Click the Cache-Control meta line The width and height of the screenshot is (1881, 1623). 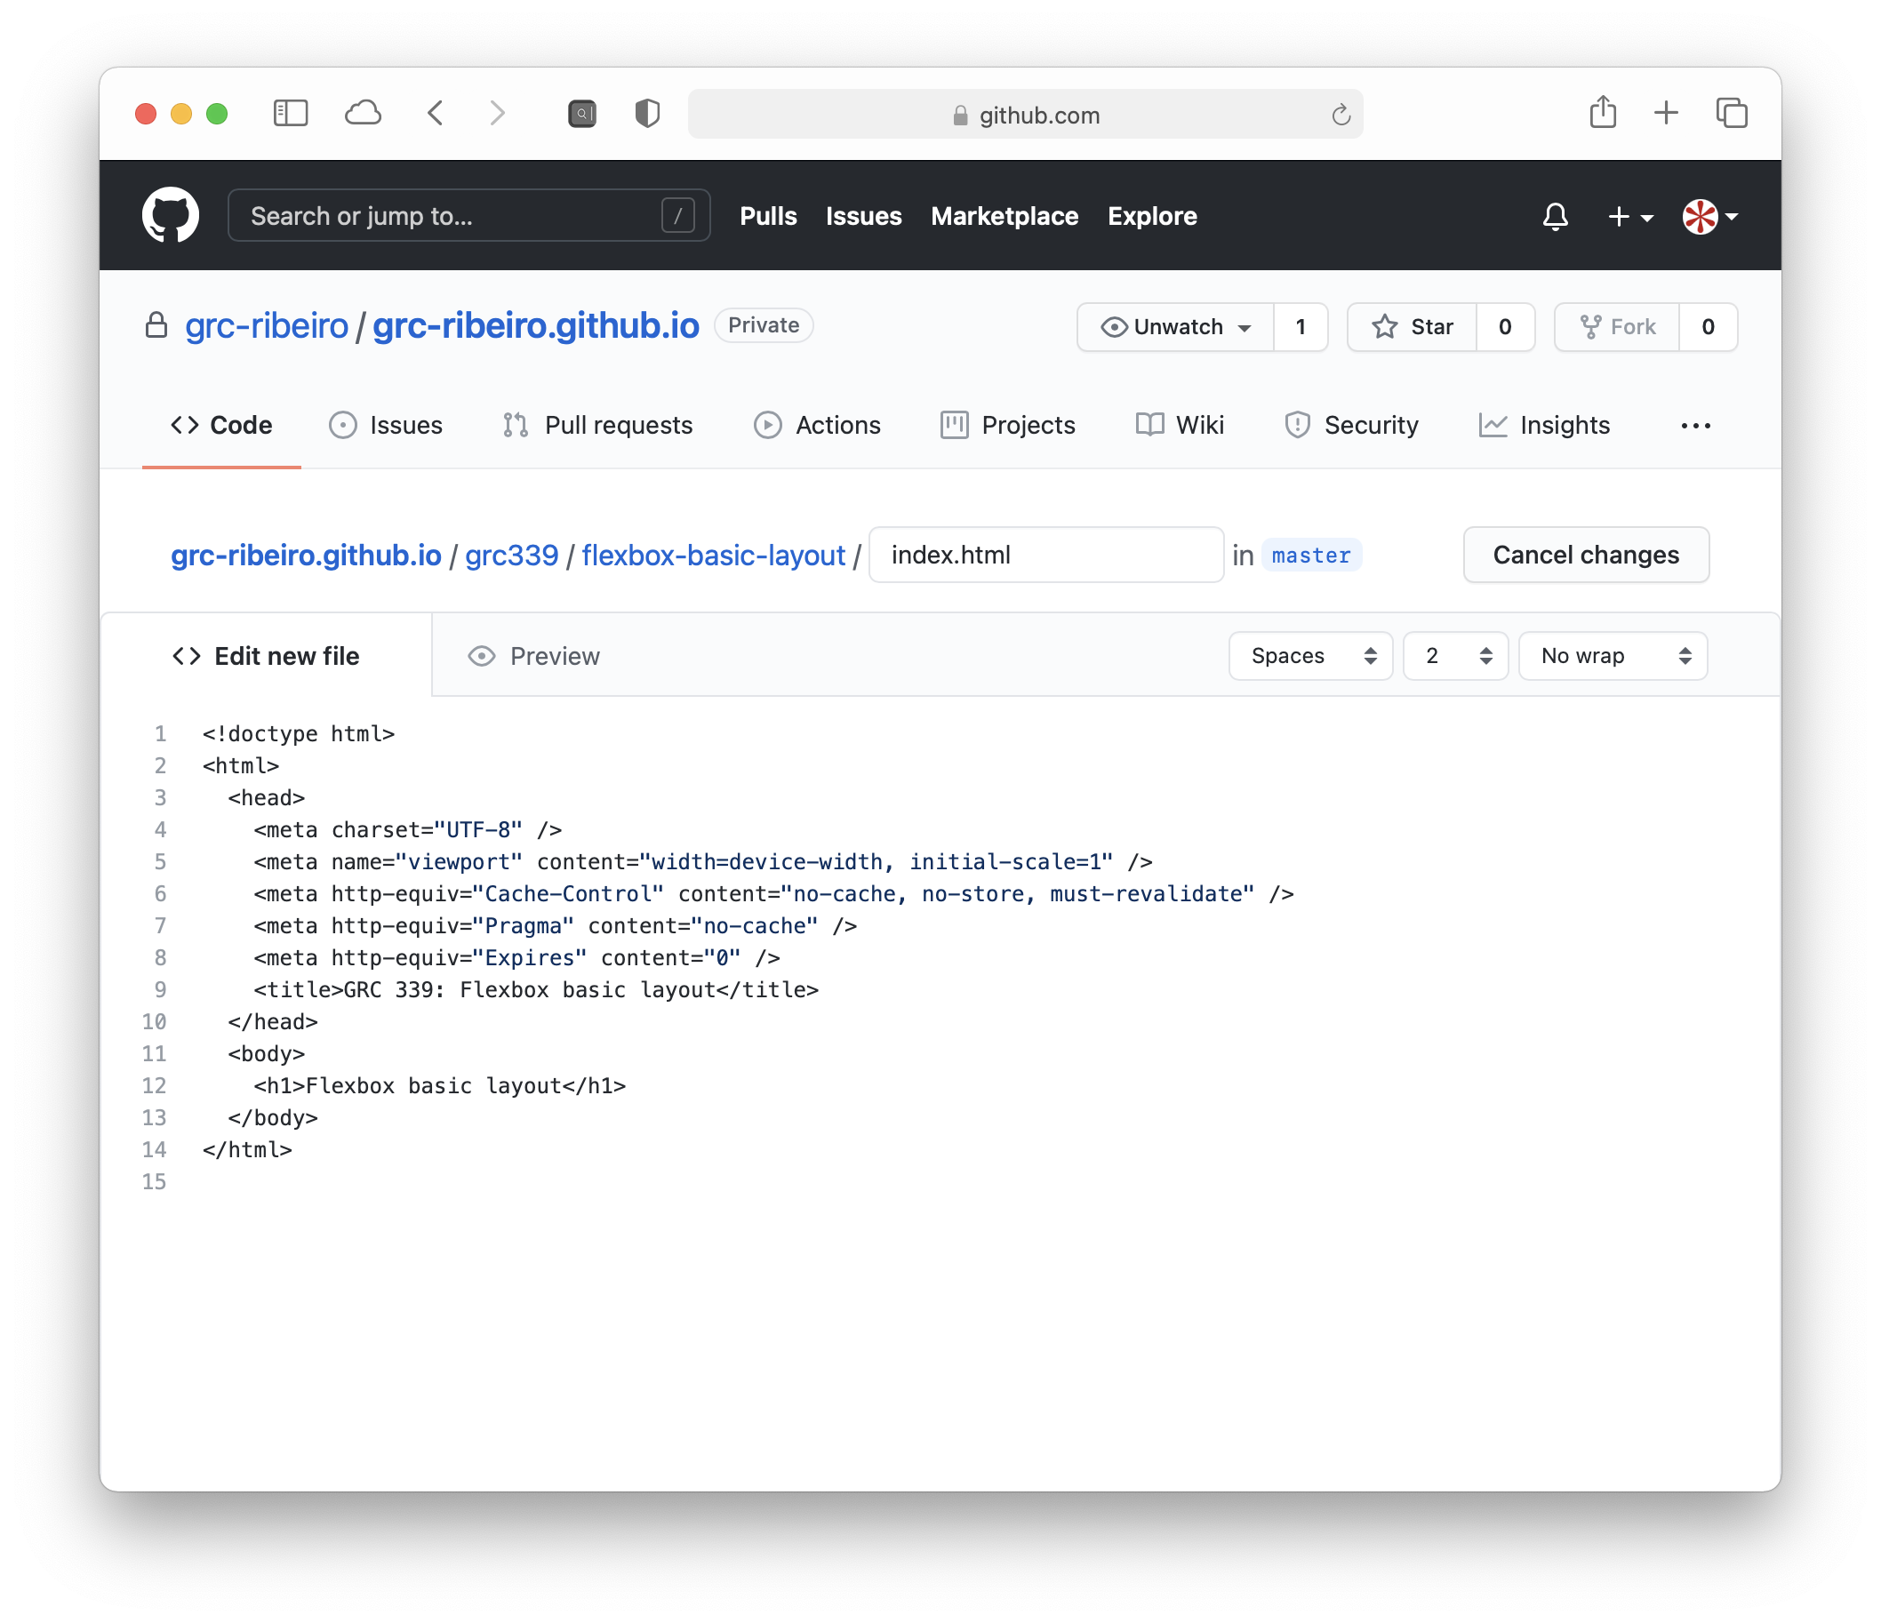point(774,893)
